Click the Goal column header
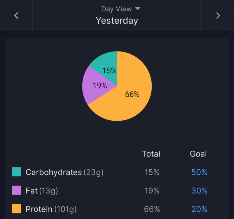Viewport: 234px width, 219px height. pyautogui.click(x=198, y=154)
